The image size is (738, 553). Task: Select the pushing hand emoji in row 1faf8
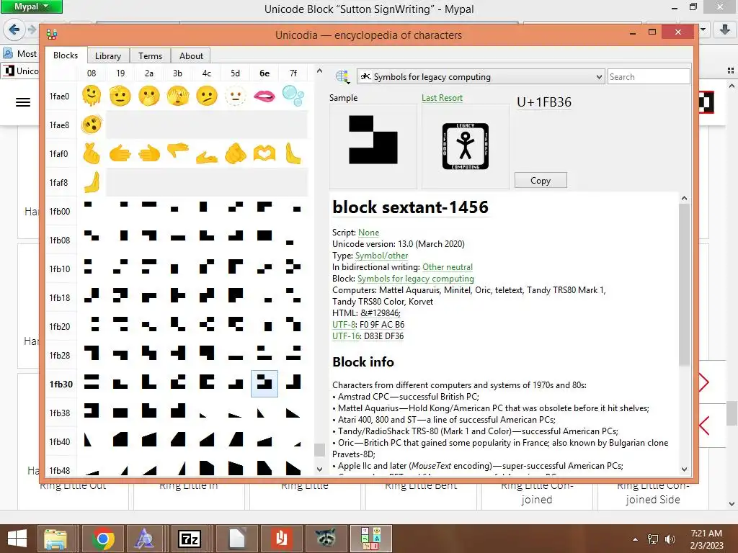(92, 182)
